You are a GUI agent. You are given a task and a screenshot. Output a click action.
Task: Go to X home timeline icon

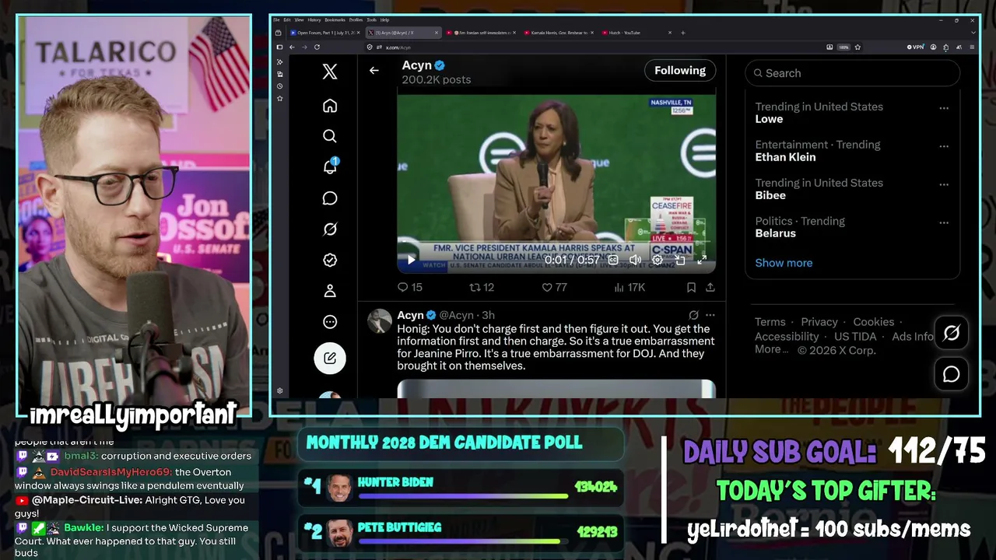pyautogui.click(x=330, y=106)
